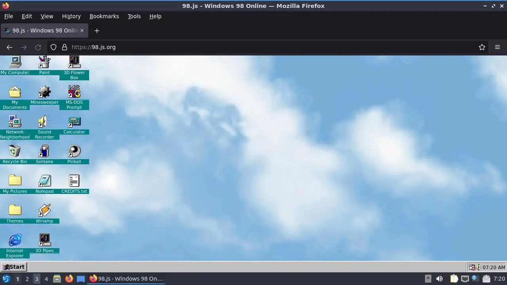Select the Pinball desktop icon
This screenshot has width=507, height=285.
(74, 154)
